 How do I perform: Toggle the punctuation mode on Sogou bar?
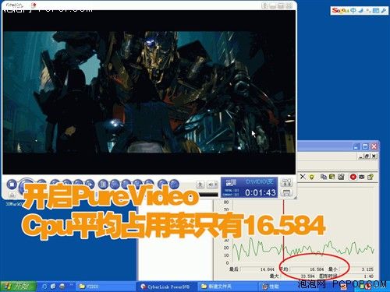click(x=368, y=10)
